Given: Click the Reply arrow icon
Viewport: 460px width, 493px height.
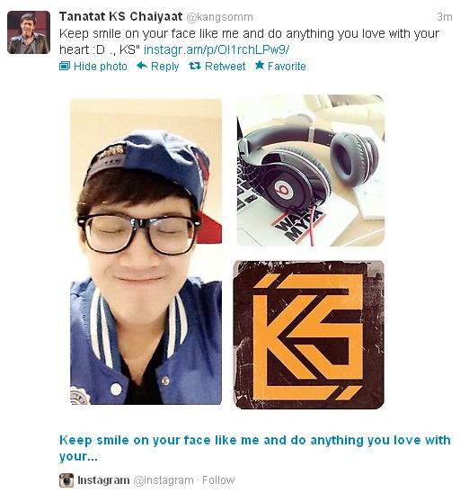Looking at the screenshot, I should [x=142, y=66].
